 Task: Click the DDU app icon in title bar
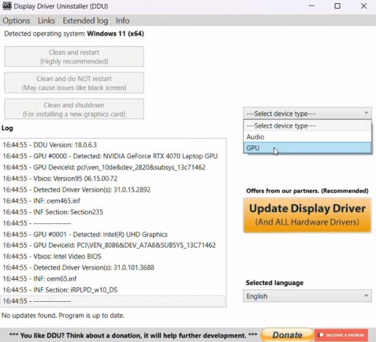point(7,6)
